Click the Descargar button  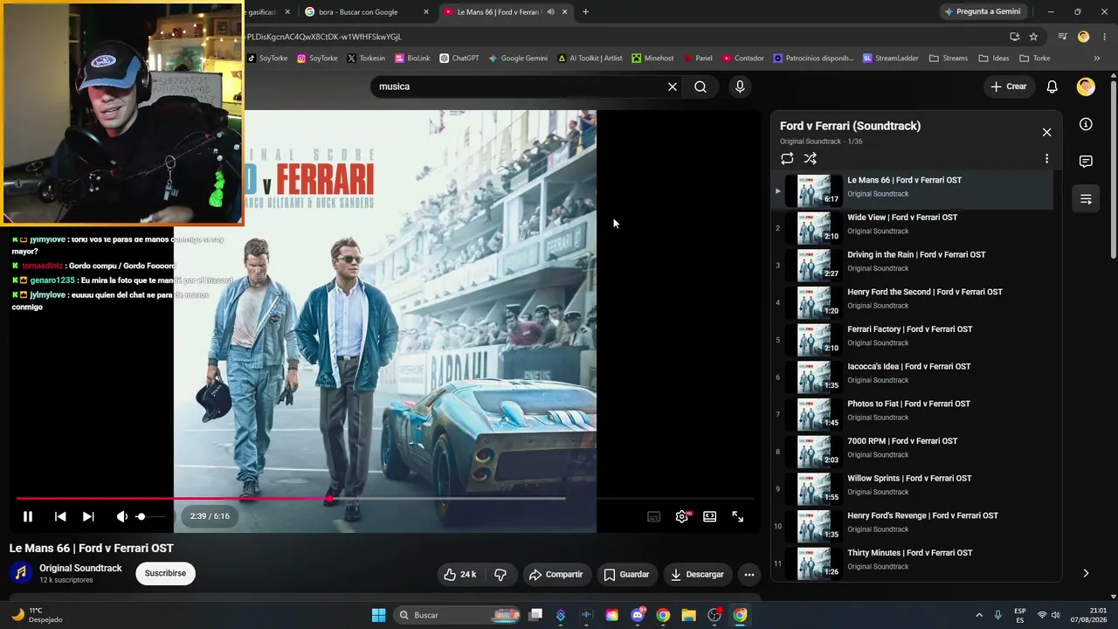pyautogui.click(x=697, y=574)
